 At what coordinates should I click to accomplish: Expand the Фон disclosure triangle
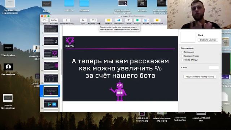tap(182, 68)
